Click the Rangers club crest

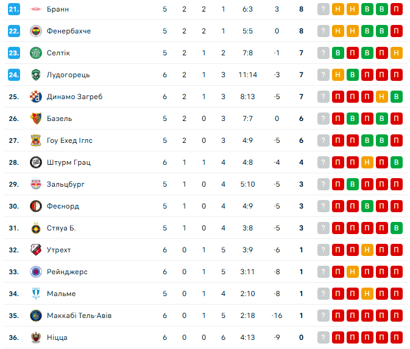coord(35,272)
